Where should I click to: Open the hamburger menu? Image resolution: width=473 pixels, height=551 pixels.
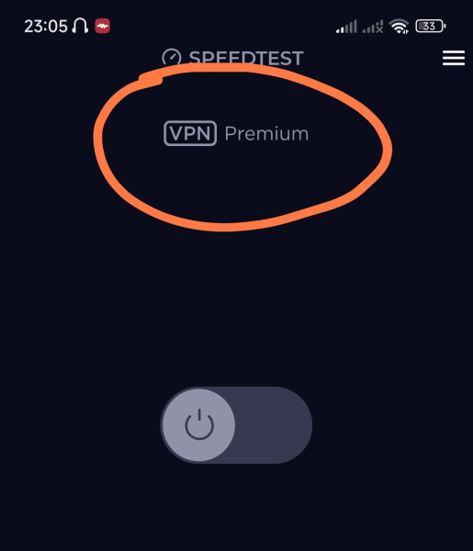[454, 58]
